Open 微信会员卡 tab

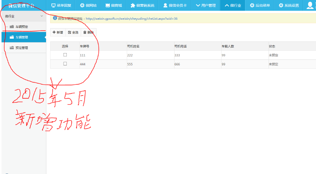tap(175, 6)
